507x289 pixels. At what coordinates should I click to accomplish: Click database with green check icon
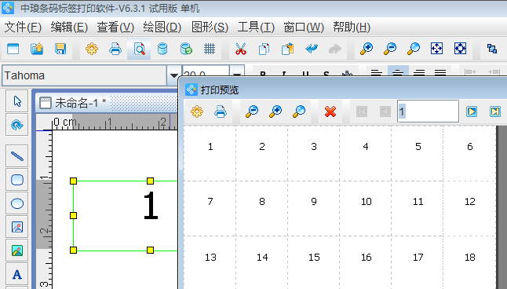click(x=186, y=49)
